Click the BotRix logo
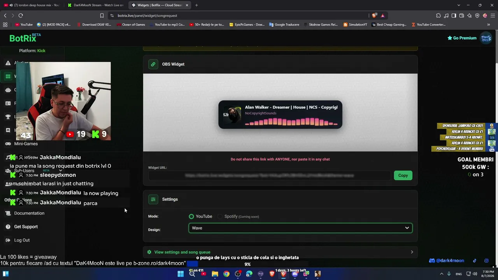Image resolution: width=498 pixels, height=280 pixels. pos(25,38)
